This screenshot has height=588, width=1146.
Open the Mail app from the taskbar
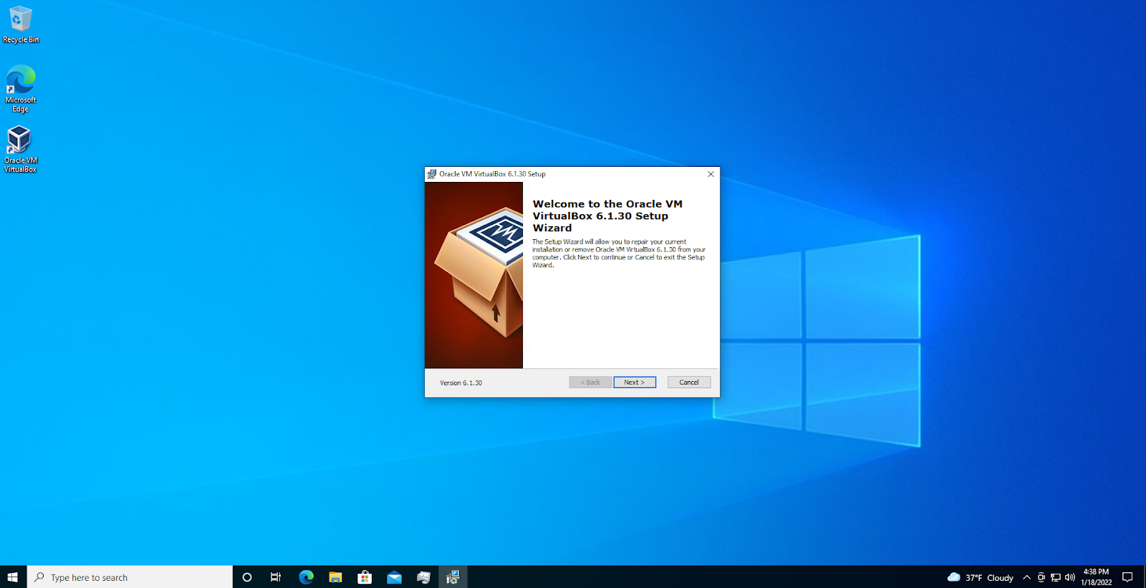click(394, 577)
